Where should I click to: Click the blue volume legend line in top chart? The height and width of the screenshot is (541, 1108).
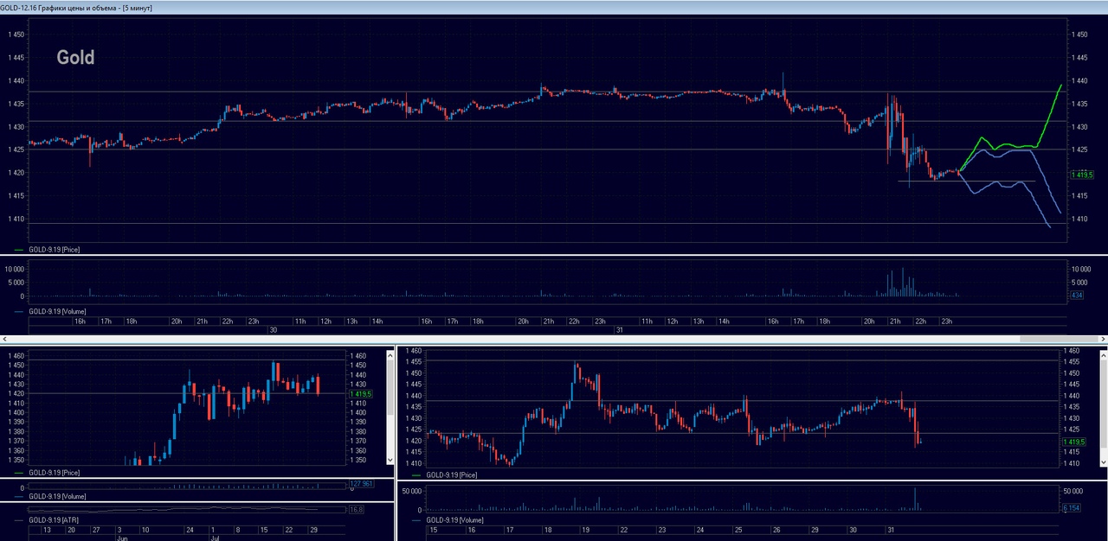click(x=19, y=311)
